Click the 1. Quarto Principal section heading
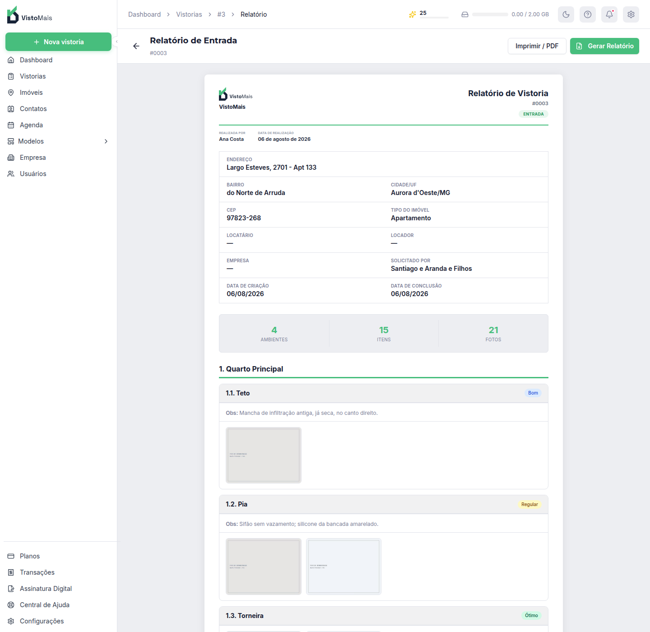This screenshot has width=650, height=632. [x=251, y=369]
